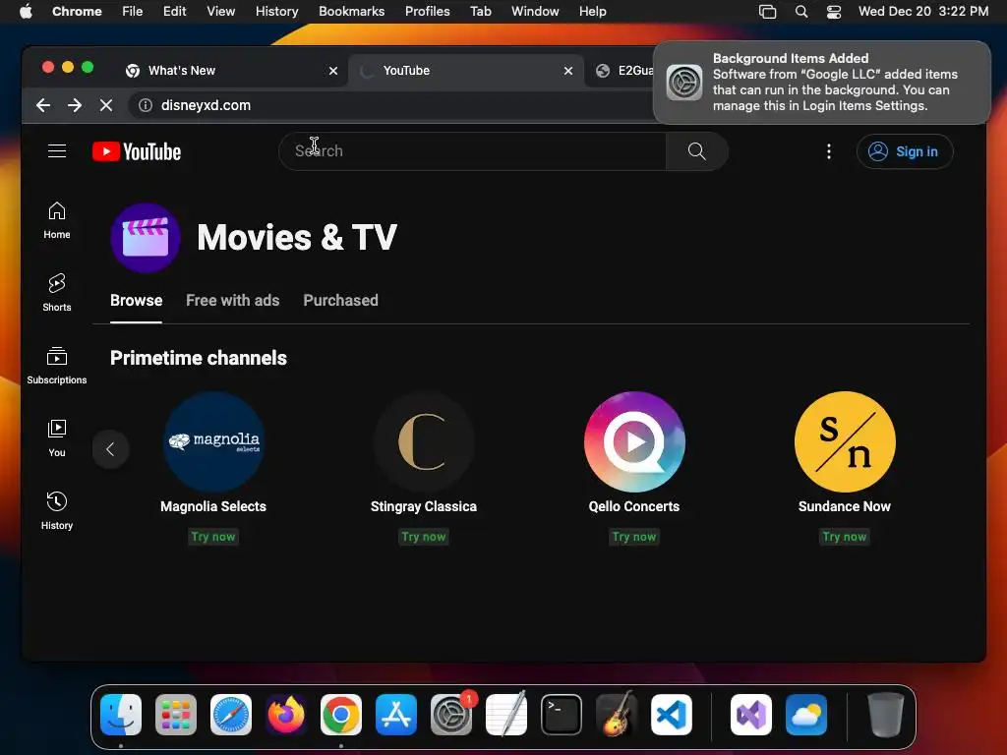This screenshot has width=1007, height=755.
Task: Open the Apple menu
Action: (x=26, y=12)
